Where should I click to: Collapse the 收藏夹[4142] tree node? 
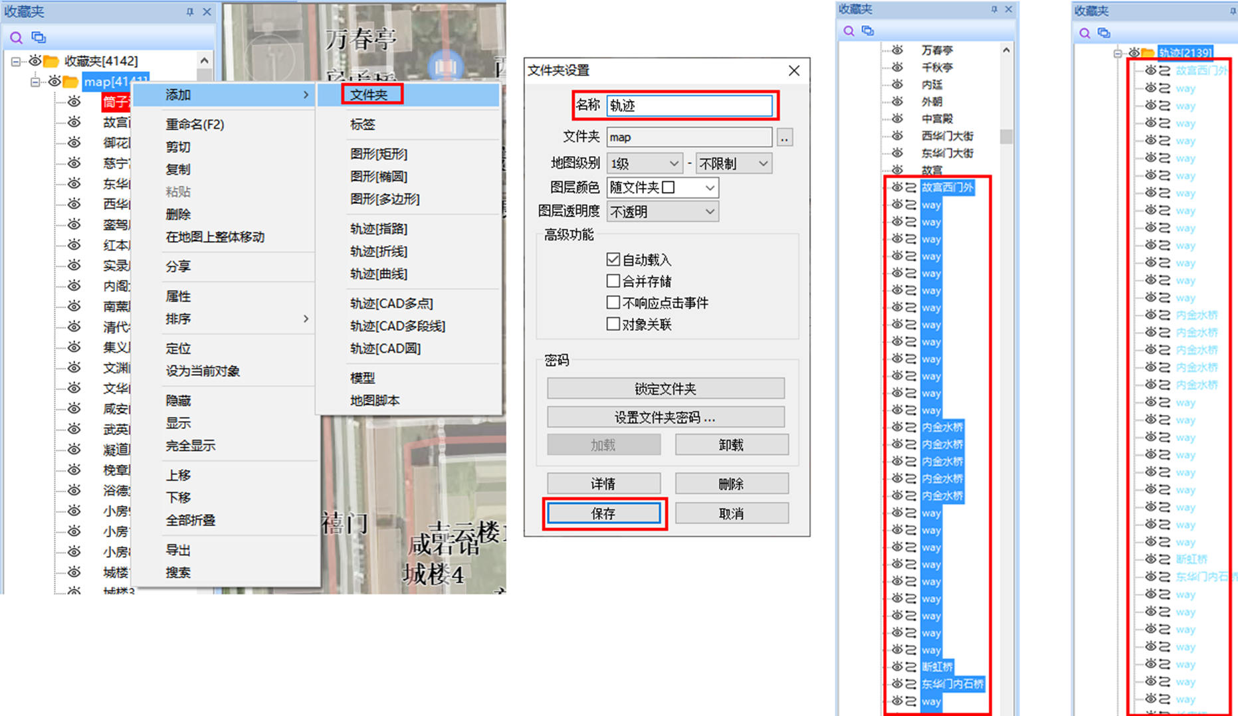[15, 61]
